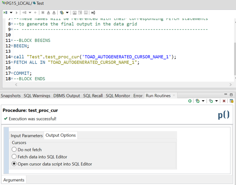Image resolution: width=236 pixels, height=185 pixels.
Task: Click the '--BLOCK BEGINS' comment on line 11
Action: (x=32, y=40)
